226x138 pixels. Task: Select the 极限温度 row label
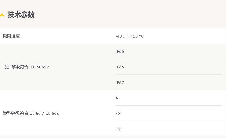point(11,36)
